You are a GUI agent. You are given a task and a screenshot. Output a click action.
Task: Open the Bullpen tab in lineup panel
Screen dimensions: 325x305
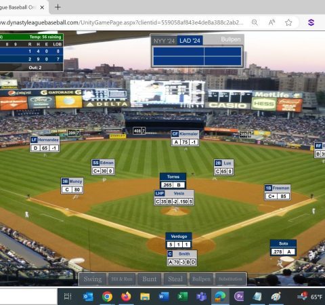[x=231, y=39]
